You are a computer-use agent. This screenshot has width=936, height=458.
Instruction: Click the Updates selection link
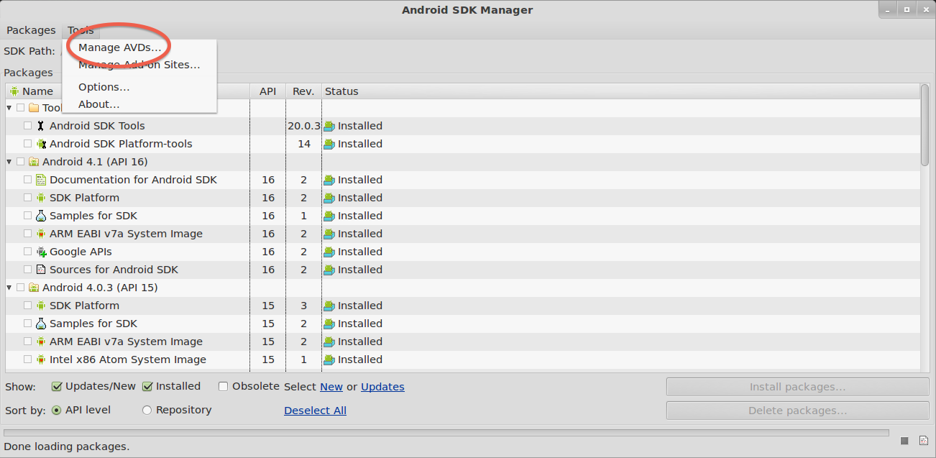point(382,387)
